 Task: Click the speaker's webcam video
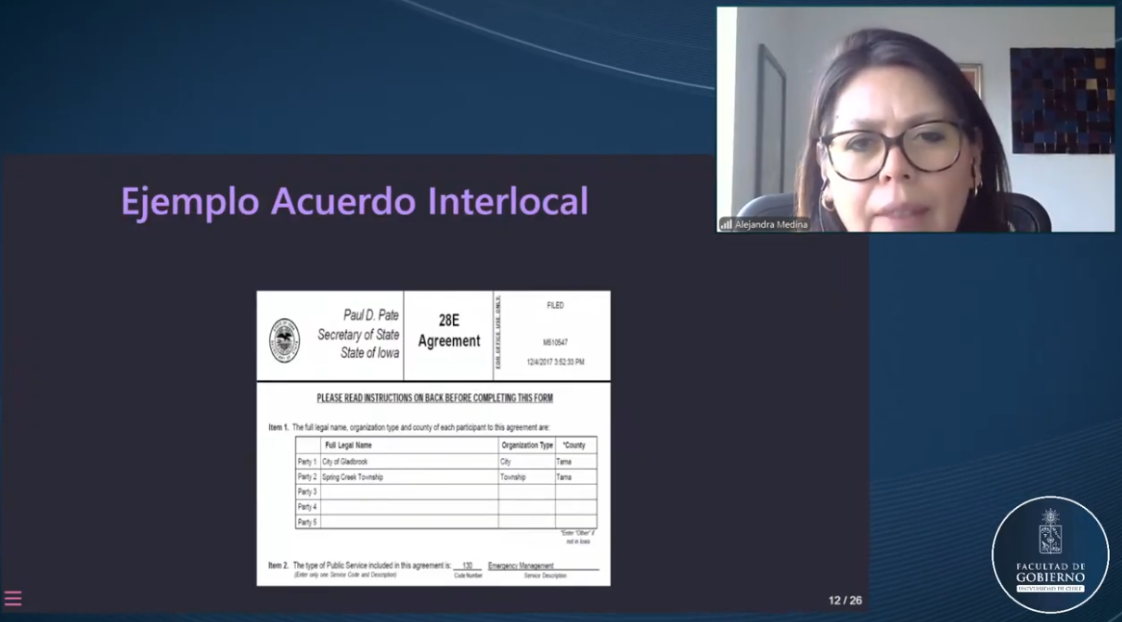click(x=915, y=121)
